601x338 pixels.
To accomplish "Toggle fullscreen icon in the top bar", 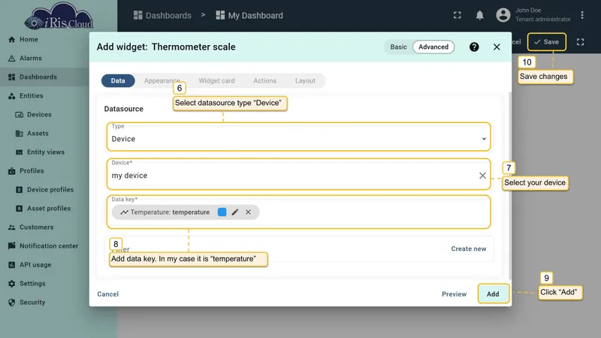I will tap(458, 15).
